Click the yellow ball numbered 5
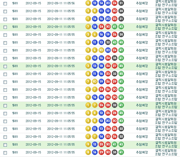This screenshot has height=157, width=180. [88, 3]
